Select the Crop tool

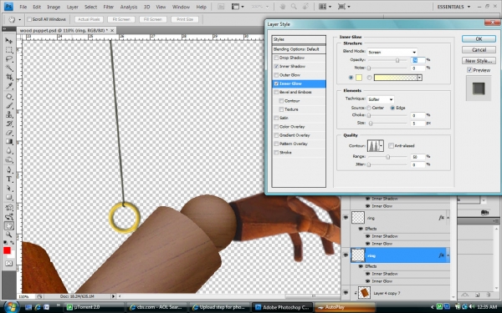click(8, 77)
